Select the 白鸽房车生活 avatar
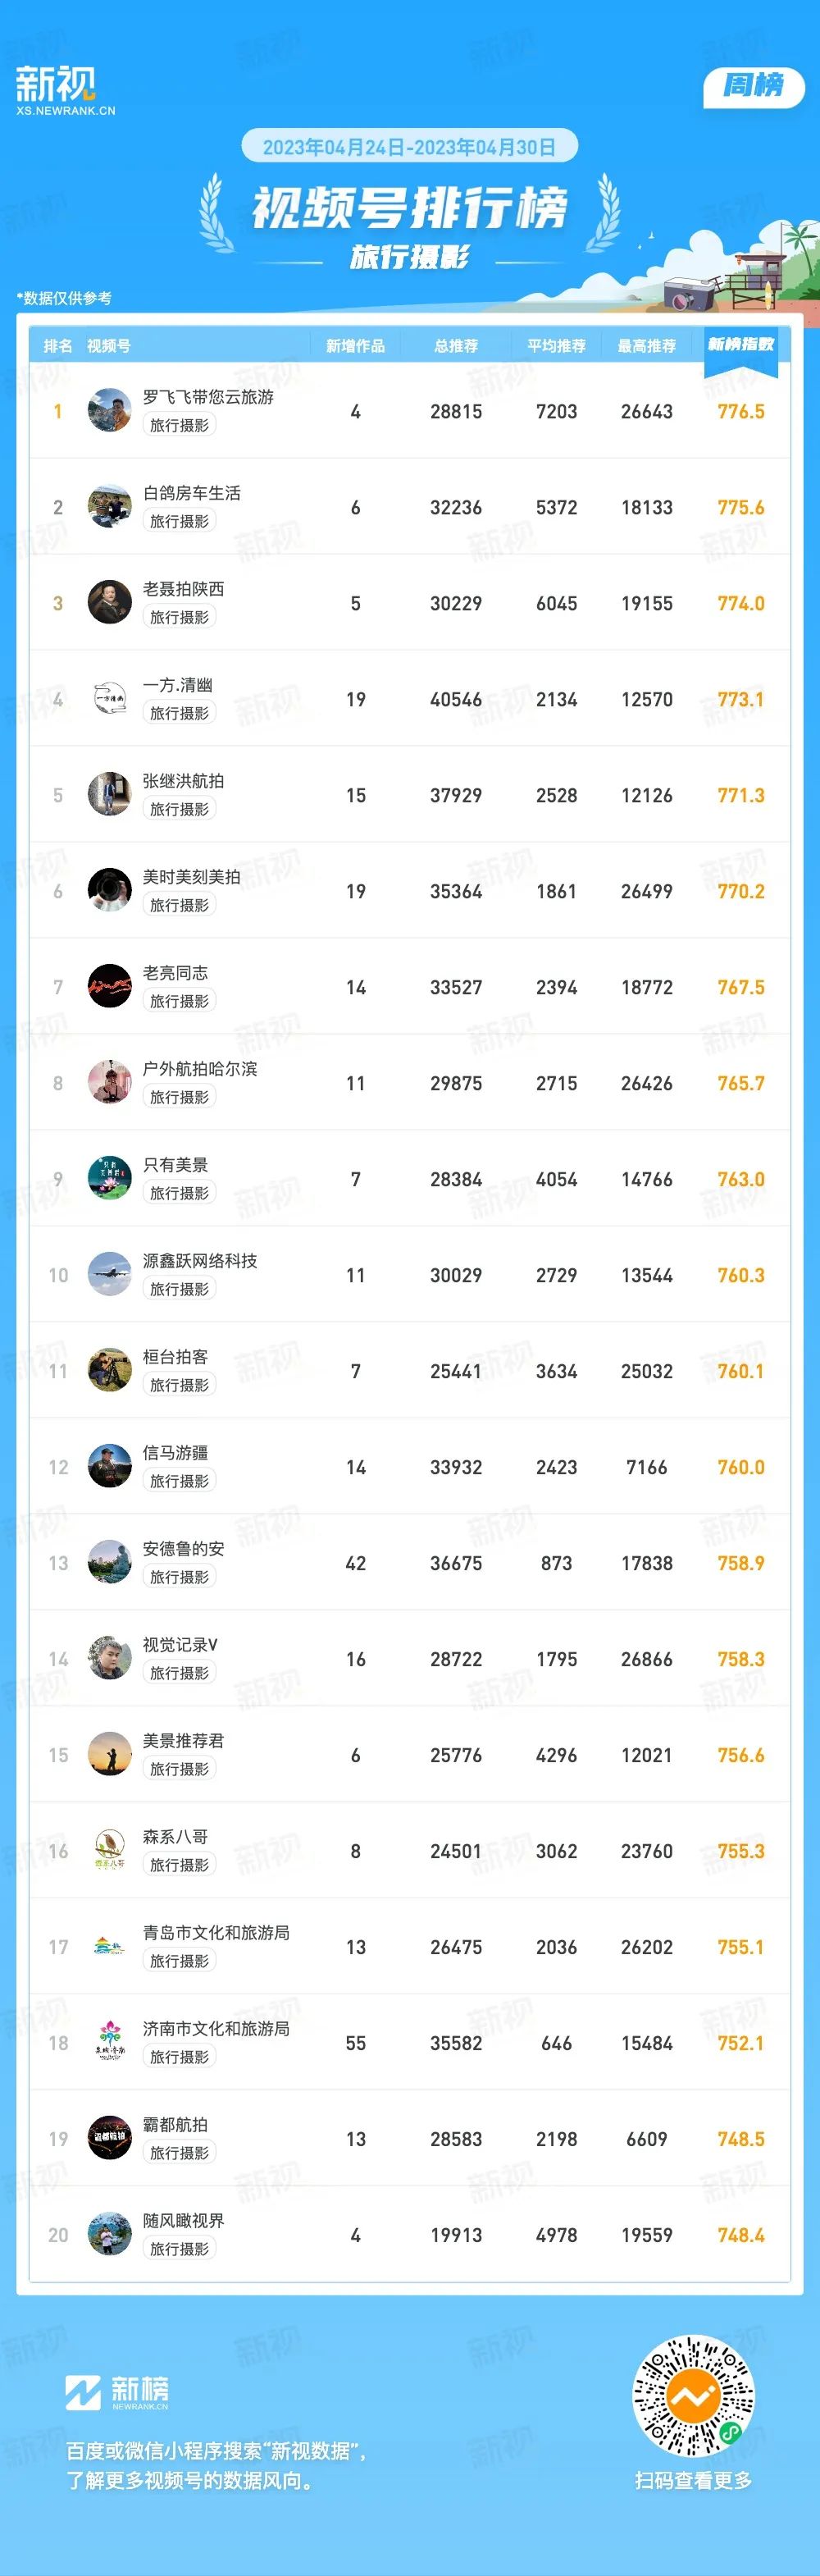Screen dimensions: 820x2576 (110, 507)
